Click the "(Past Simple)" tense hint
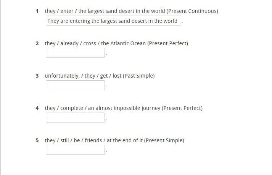 click(x=138, y=76)
